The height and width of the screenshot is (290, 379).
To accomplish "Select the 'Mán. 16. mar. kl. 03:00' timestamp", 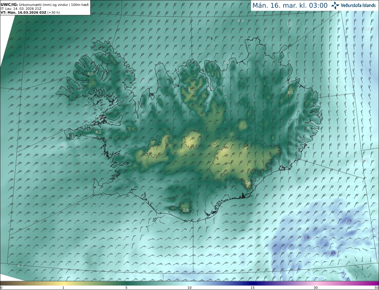I will point(290,5).
